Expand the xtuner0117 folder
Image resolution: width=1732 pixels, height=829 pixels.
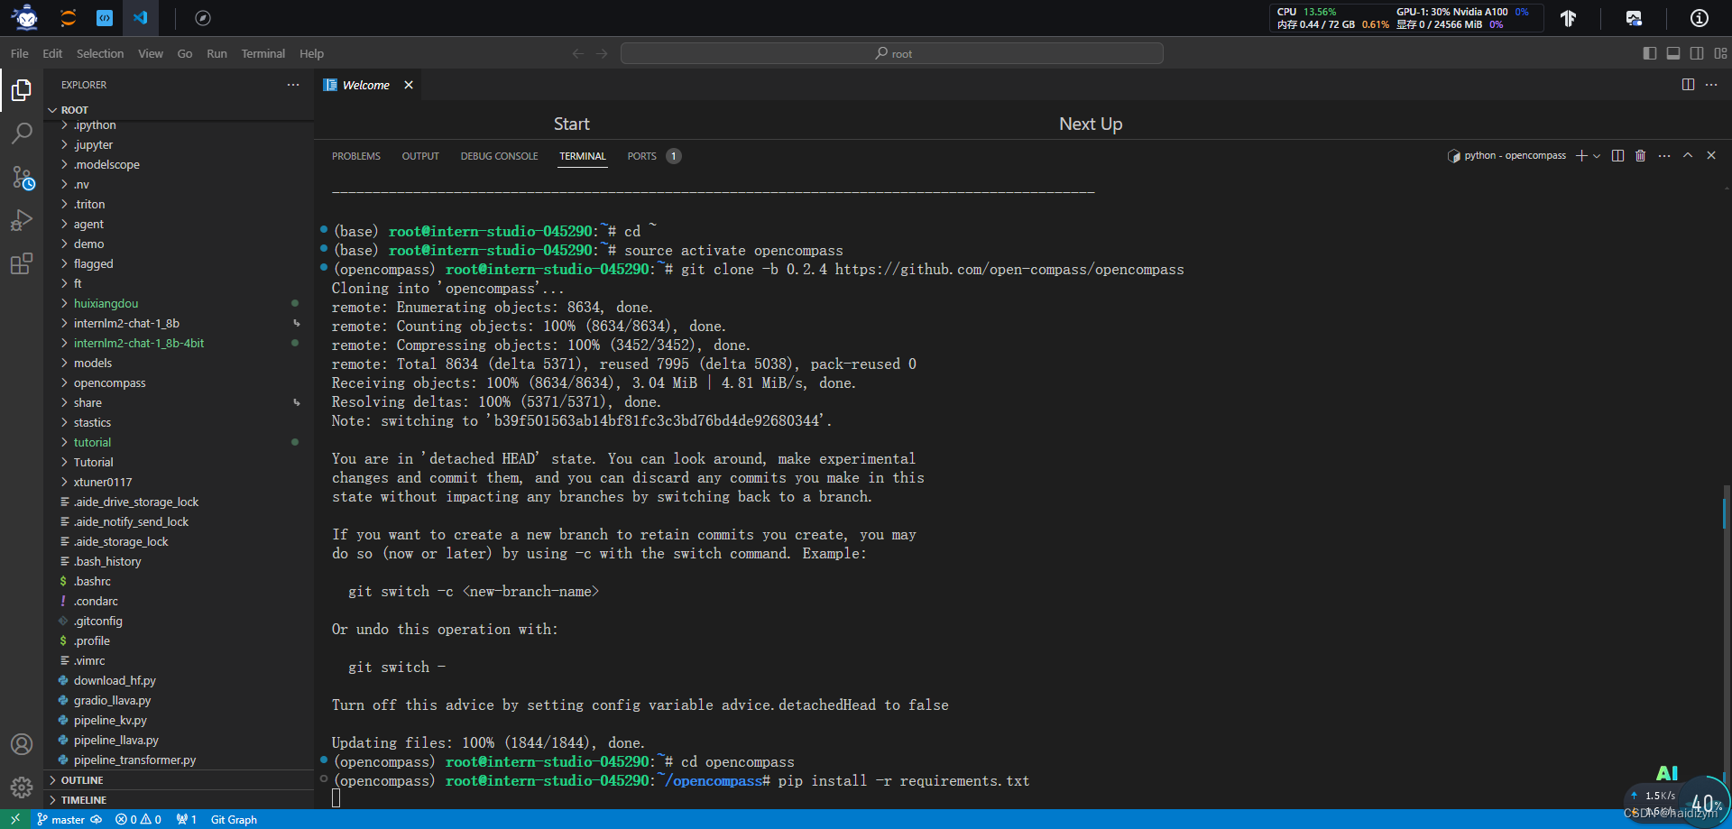[x=179, y=482]
